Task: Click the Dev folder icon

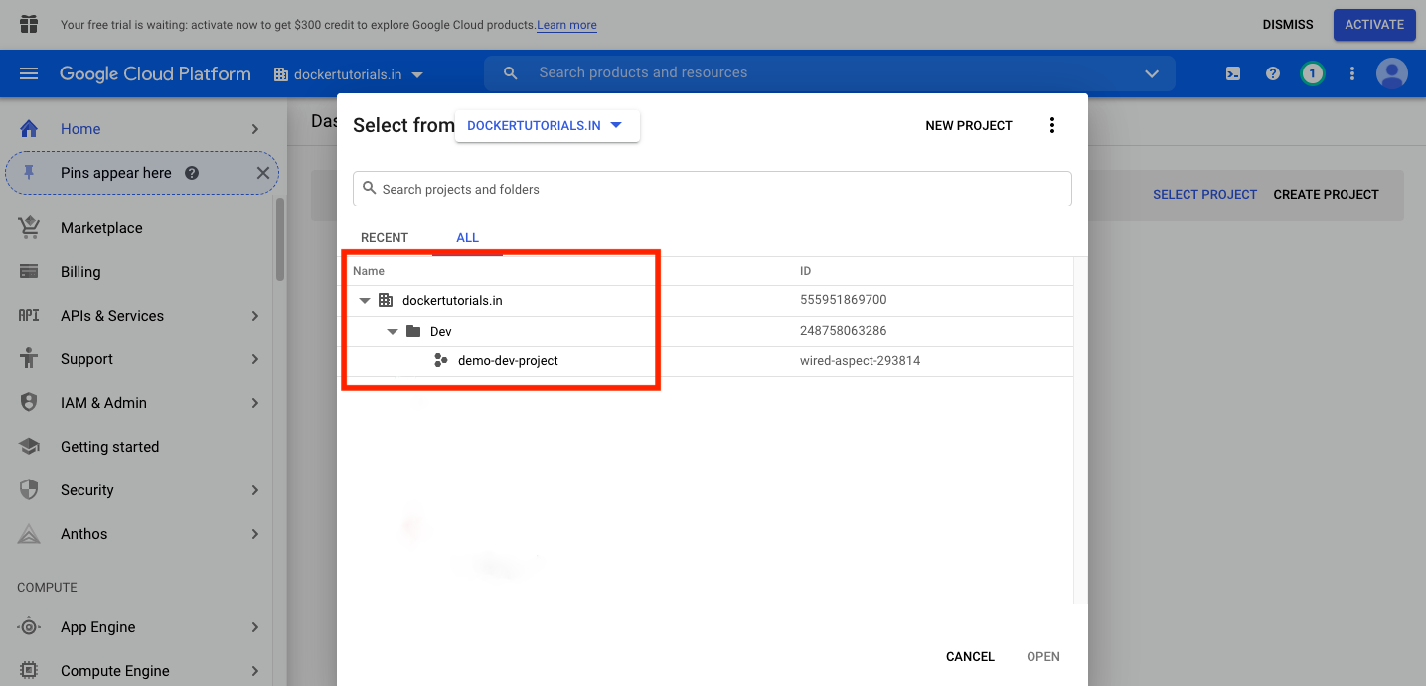Action: 413,331
